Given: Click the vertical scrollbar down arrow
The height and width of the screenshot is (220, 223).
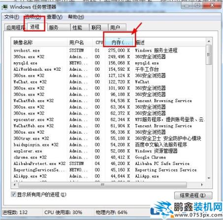Looking at the screenshot, I should (209, 178).
